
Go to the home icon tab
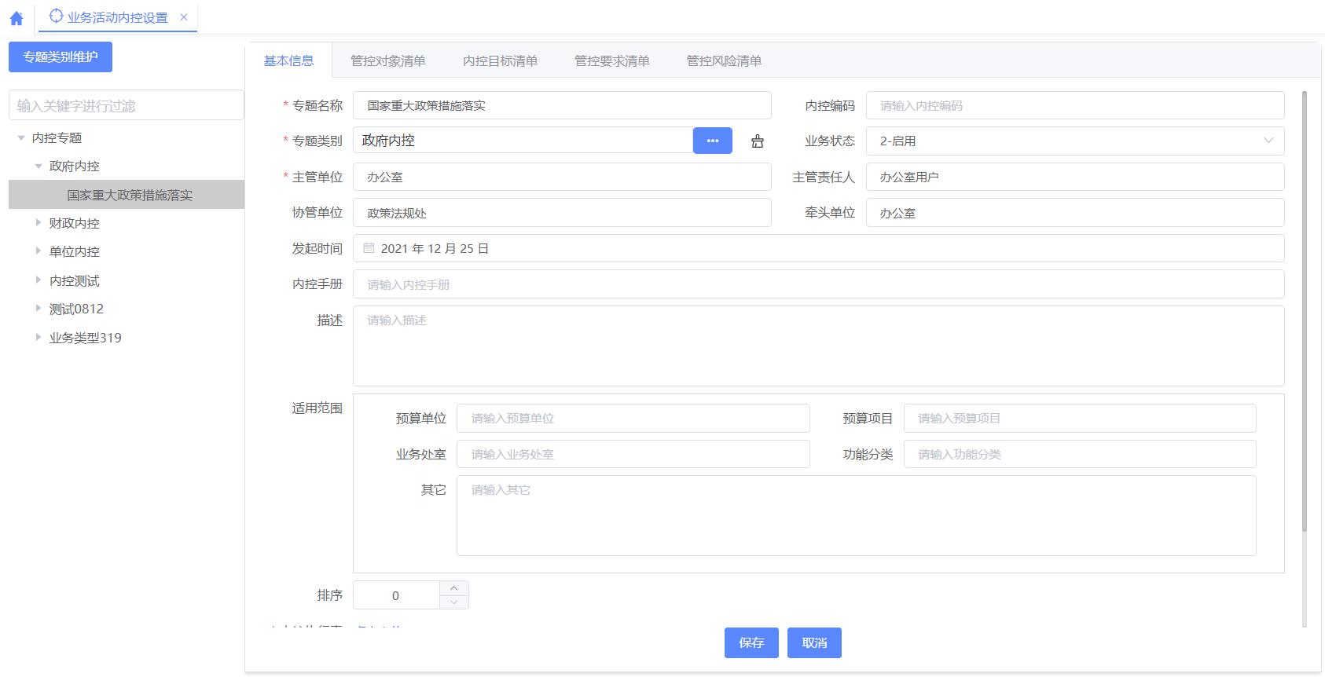point(17,18)
